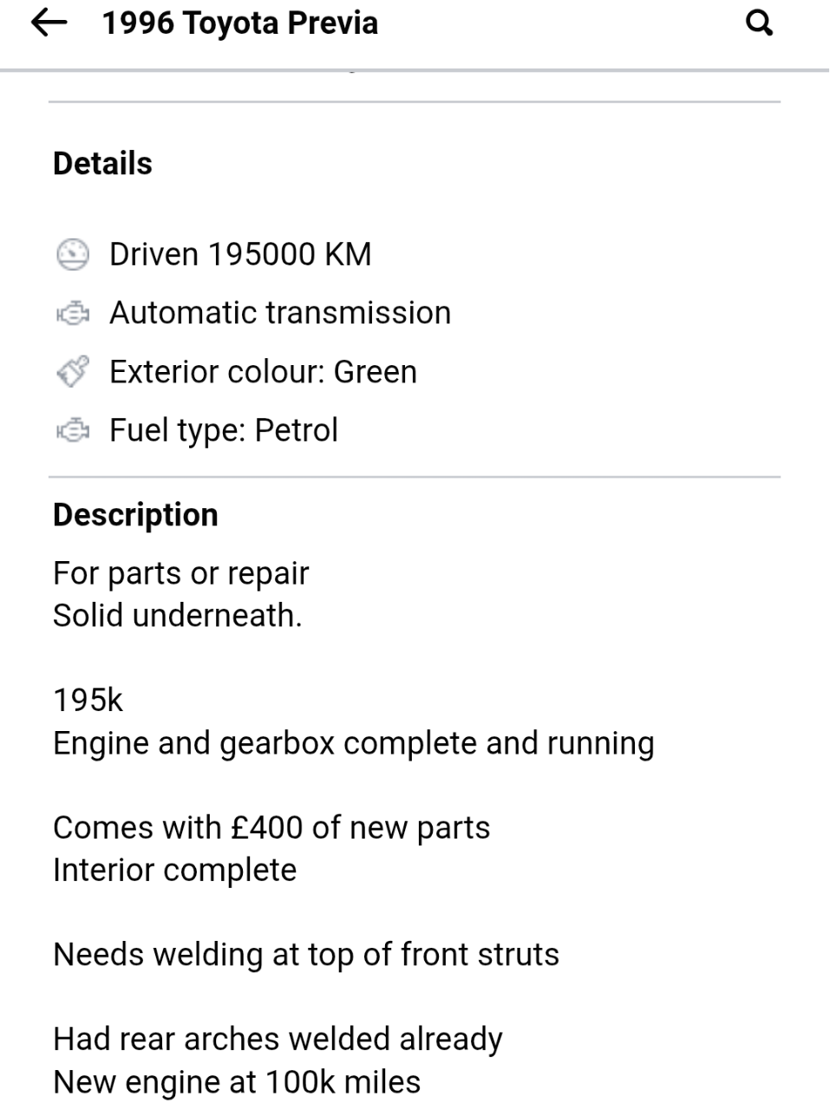The height and width of the screenshot is (1110, 830).
Task: Click the fuel type engine icon
Action: (x=73, y=430)
